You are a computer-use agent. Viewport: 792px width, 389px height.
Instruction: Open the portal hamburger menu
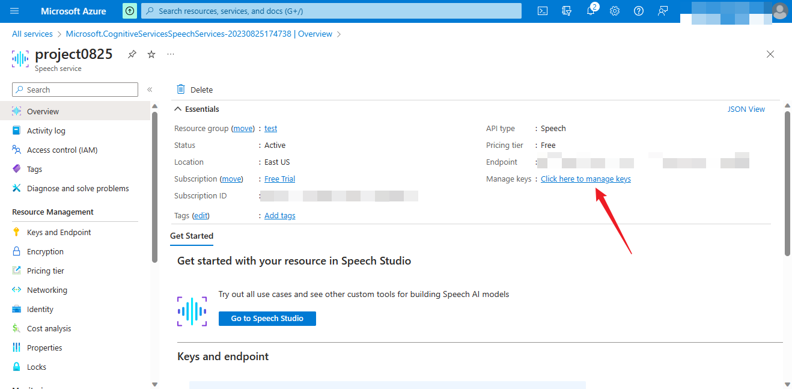point(14,11)
